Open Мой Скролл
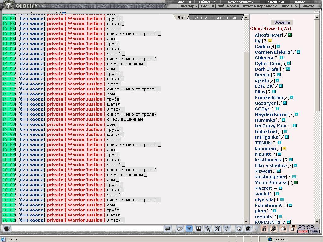Image resolution: width=323 pixels, height=242 pixels. point(228,6)
